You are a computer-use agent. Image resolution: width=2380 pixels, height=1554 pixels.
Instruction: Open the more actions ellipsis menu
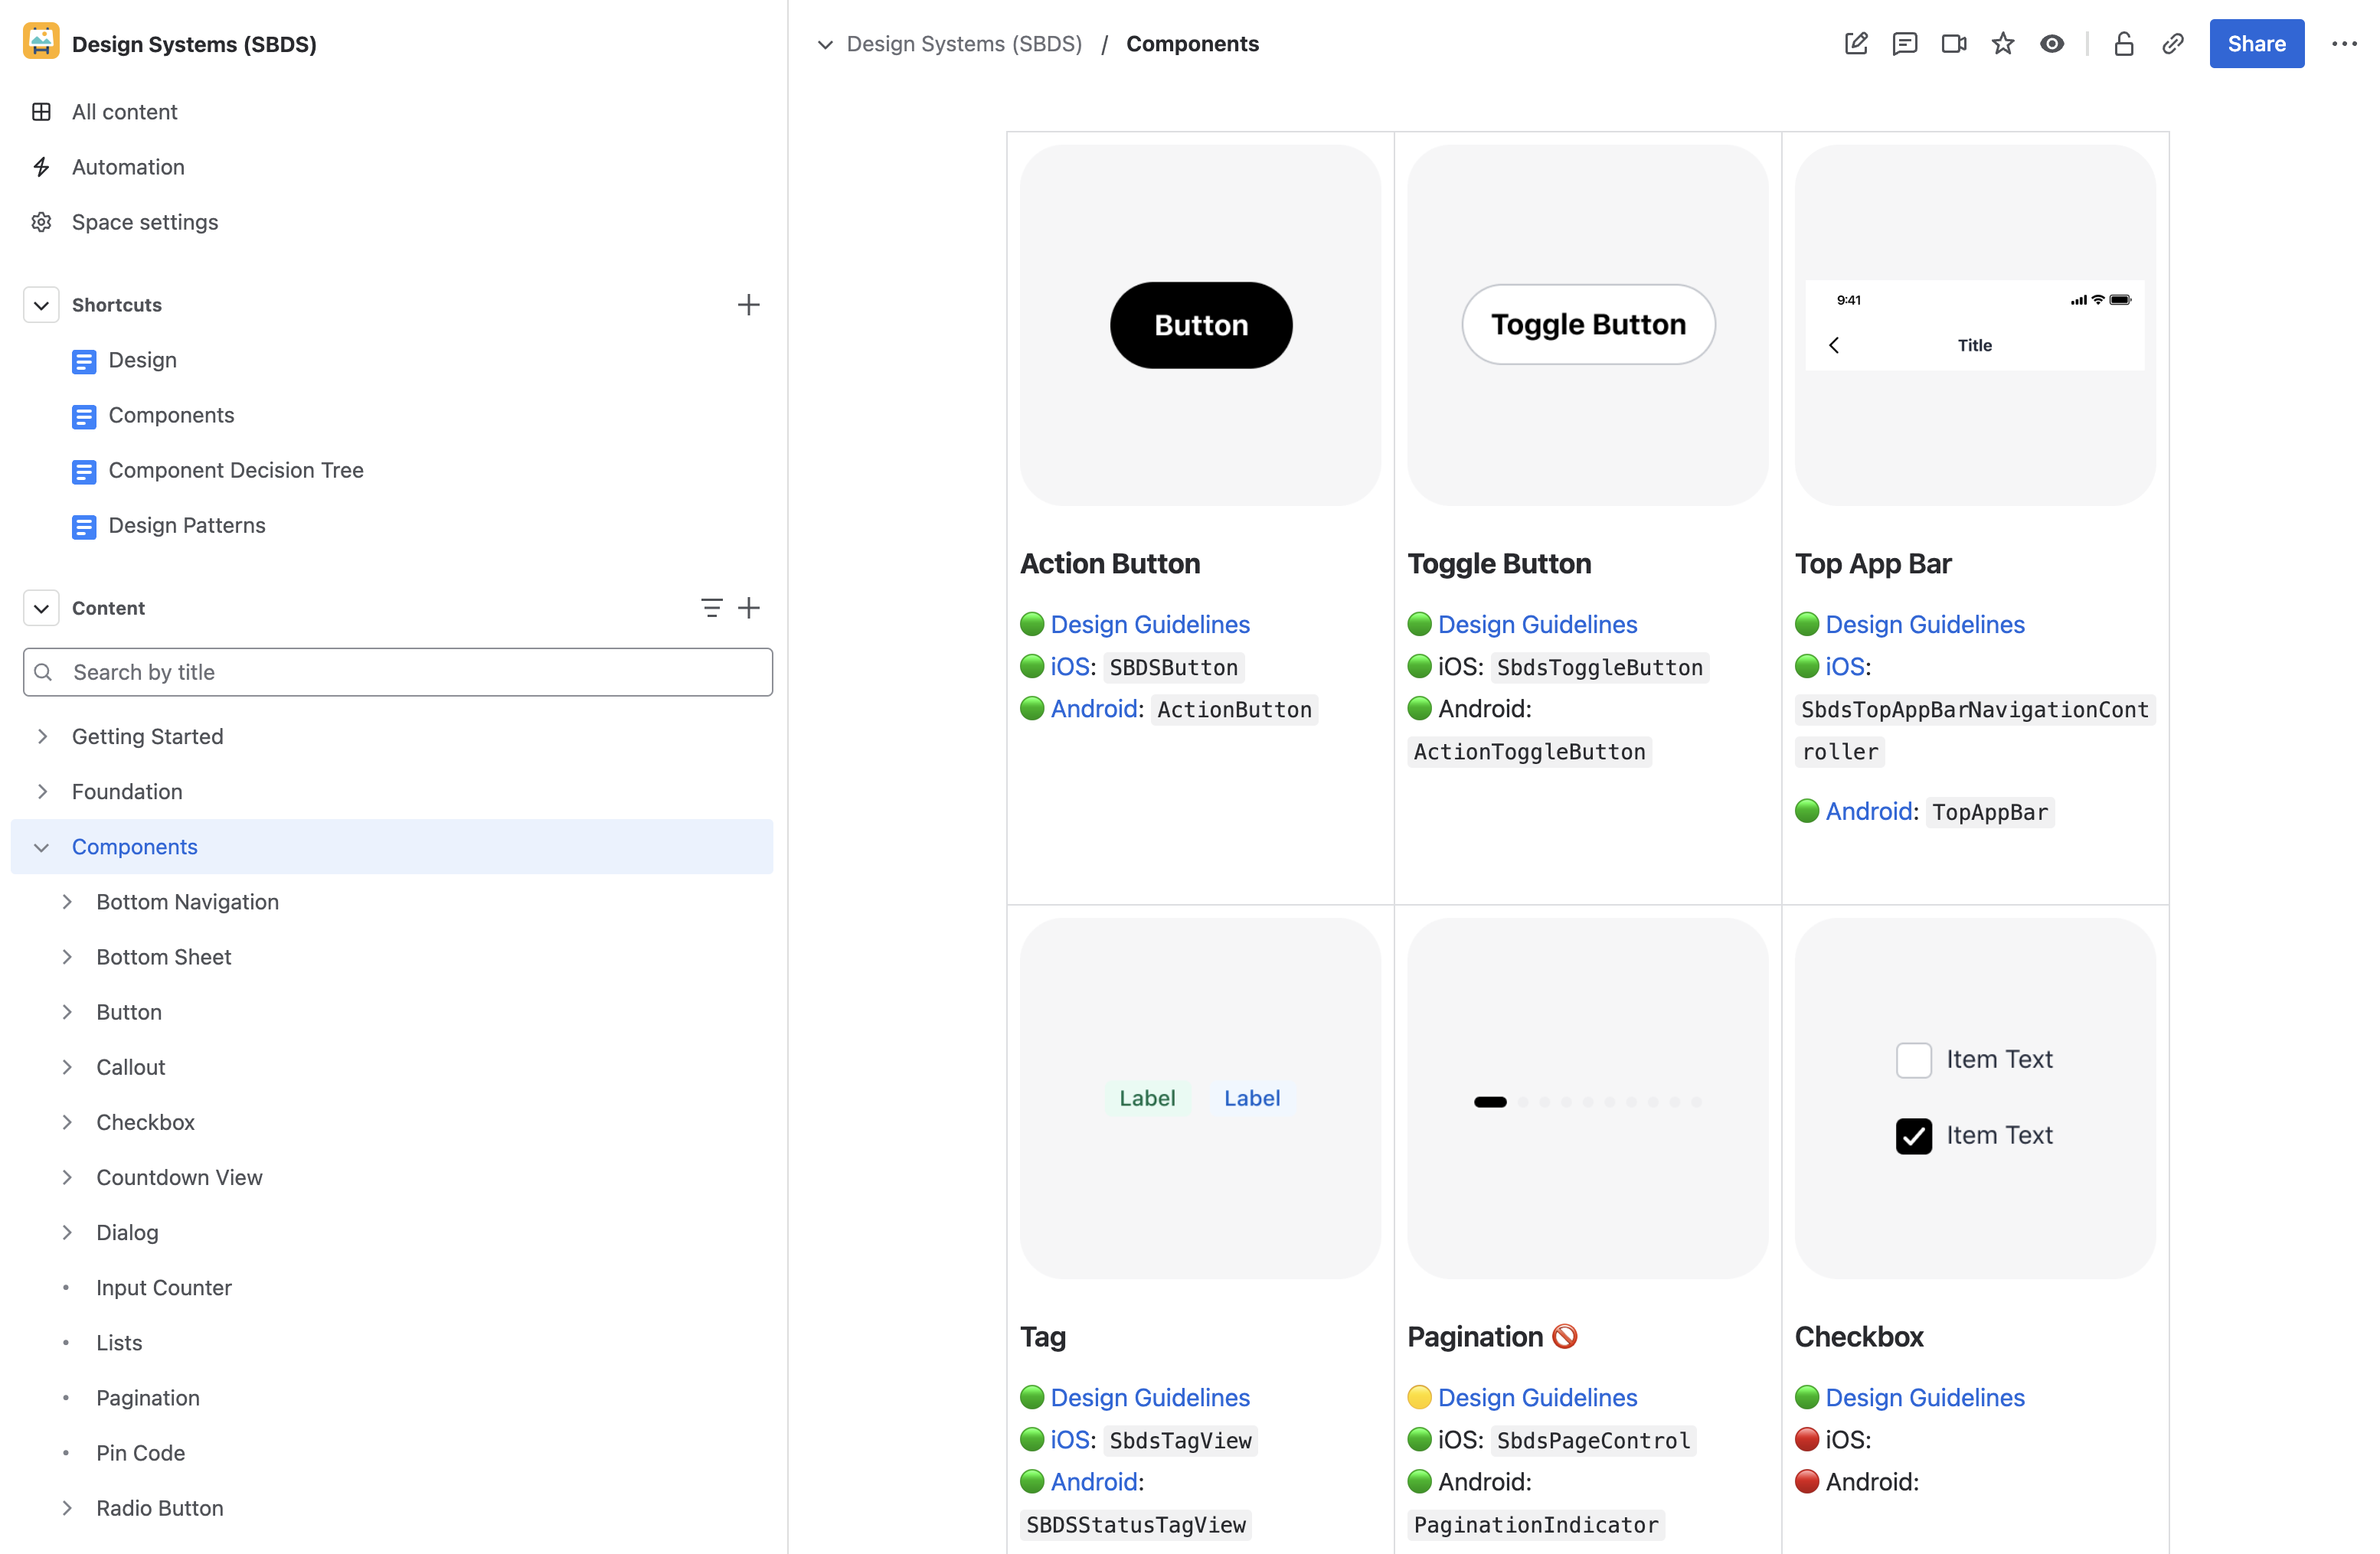pyautogui.click(x=2344, y=44)
